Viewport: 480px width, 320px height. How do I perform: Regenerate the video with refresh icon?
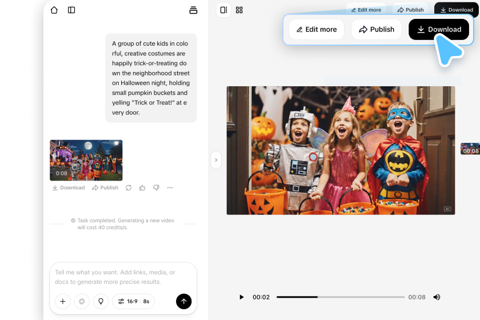tap(129, 187)
